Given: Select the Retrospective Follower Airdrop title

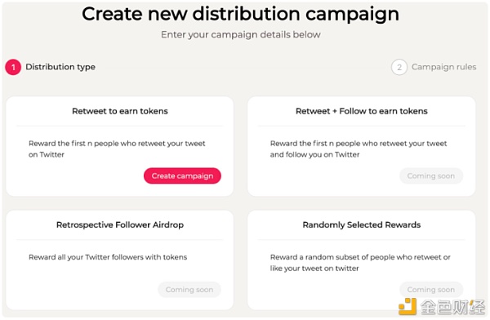Looking at the screenshot, I should (x=120, y=225).
